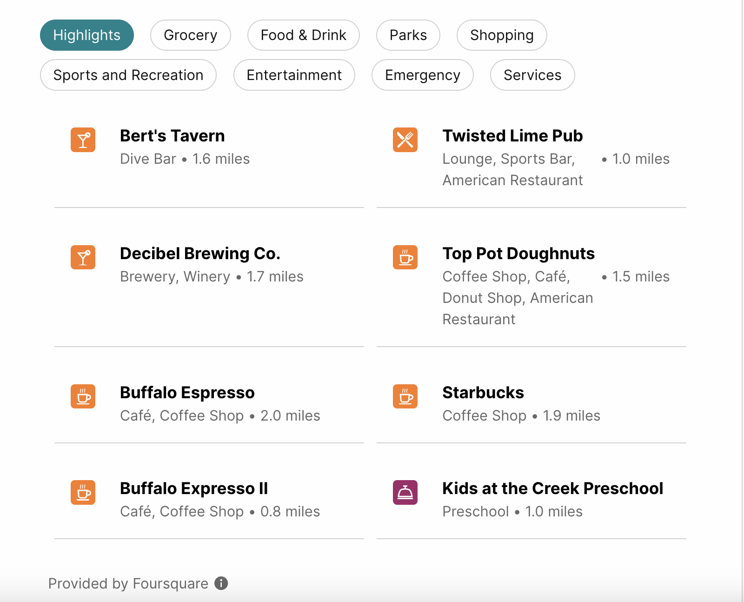
Task: Open the Starbucks listing title
Action: click(483, 393)
